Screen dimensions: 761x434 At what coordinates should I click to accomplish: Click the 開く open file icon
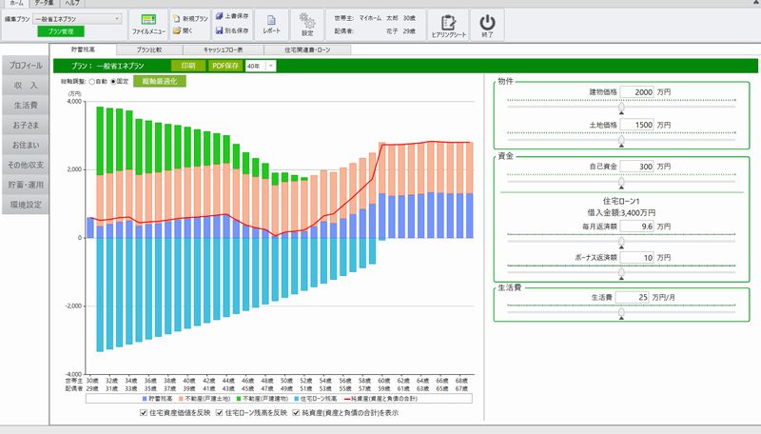[183, 30]
